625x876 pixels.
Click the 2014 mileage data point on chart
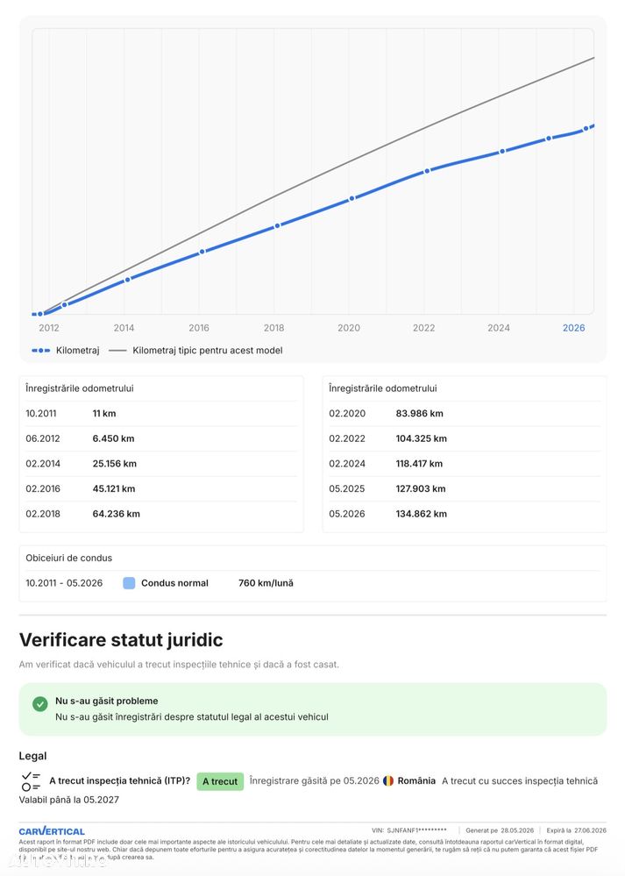(x=127, y=280)
